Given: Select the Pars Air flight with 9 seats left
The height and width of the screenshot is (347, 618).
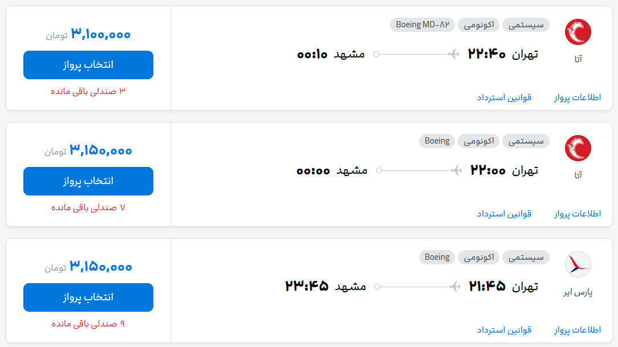Looking at the screenshot, I should point(88,297).
